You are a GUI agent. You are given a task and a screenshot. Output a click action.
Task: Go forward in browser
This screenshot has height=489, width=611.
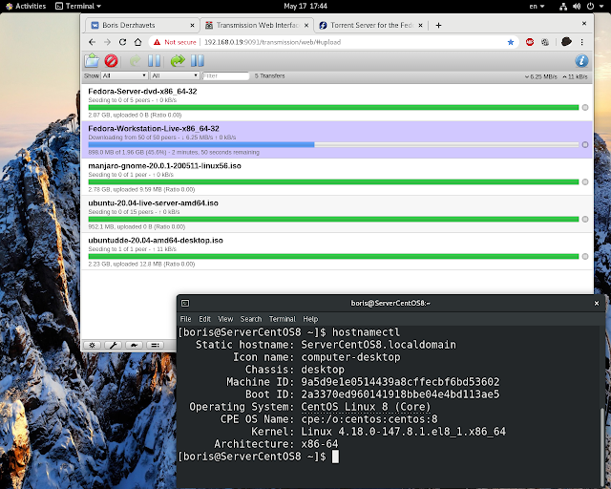107,42
